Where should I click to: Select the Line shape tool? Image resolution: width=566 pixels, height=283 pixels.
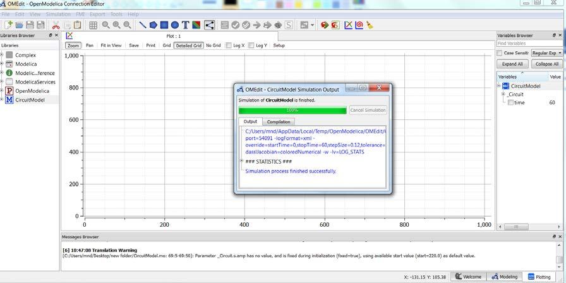click(143, 25)
